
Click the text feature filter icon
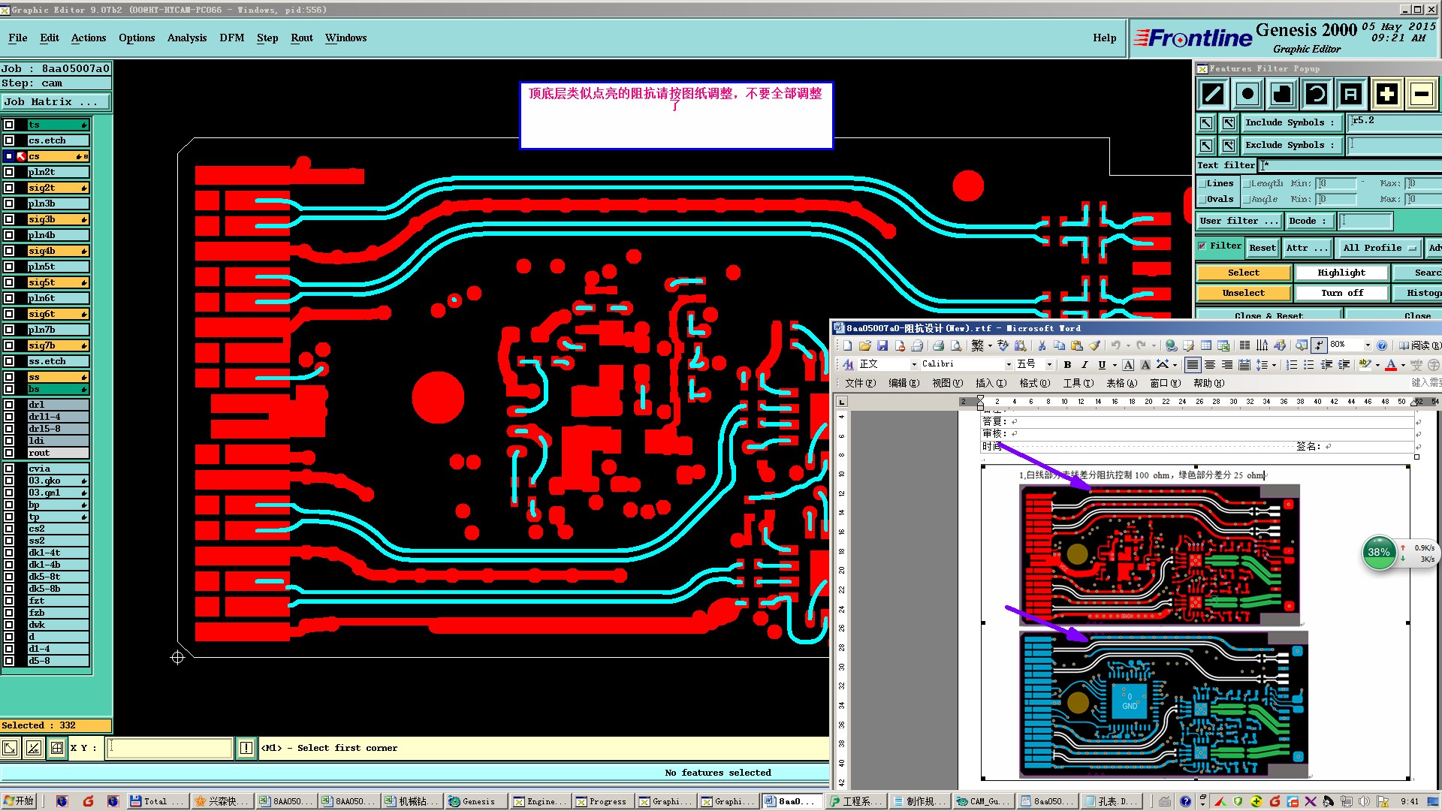tap(1351, 94)
